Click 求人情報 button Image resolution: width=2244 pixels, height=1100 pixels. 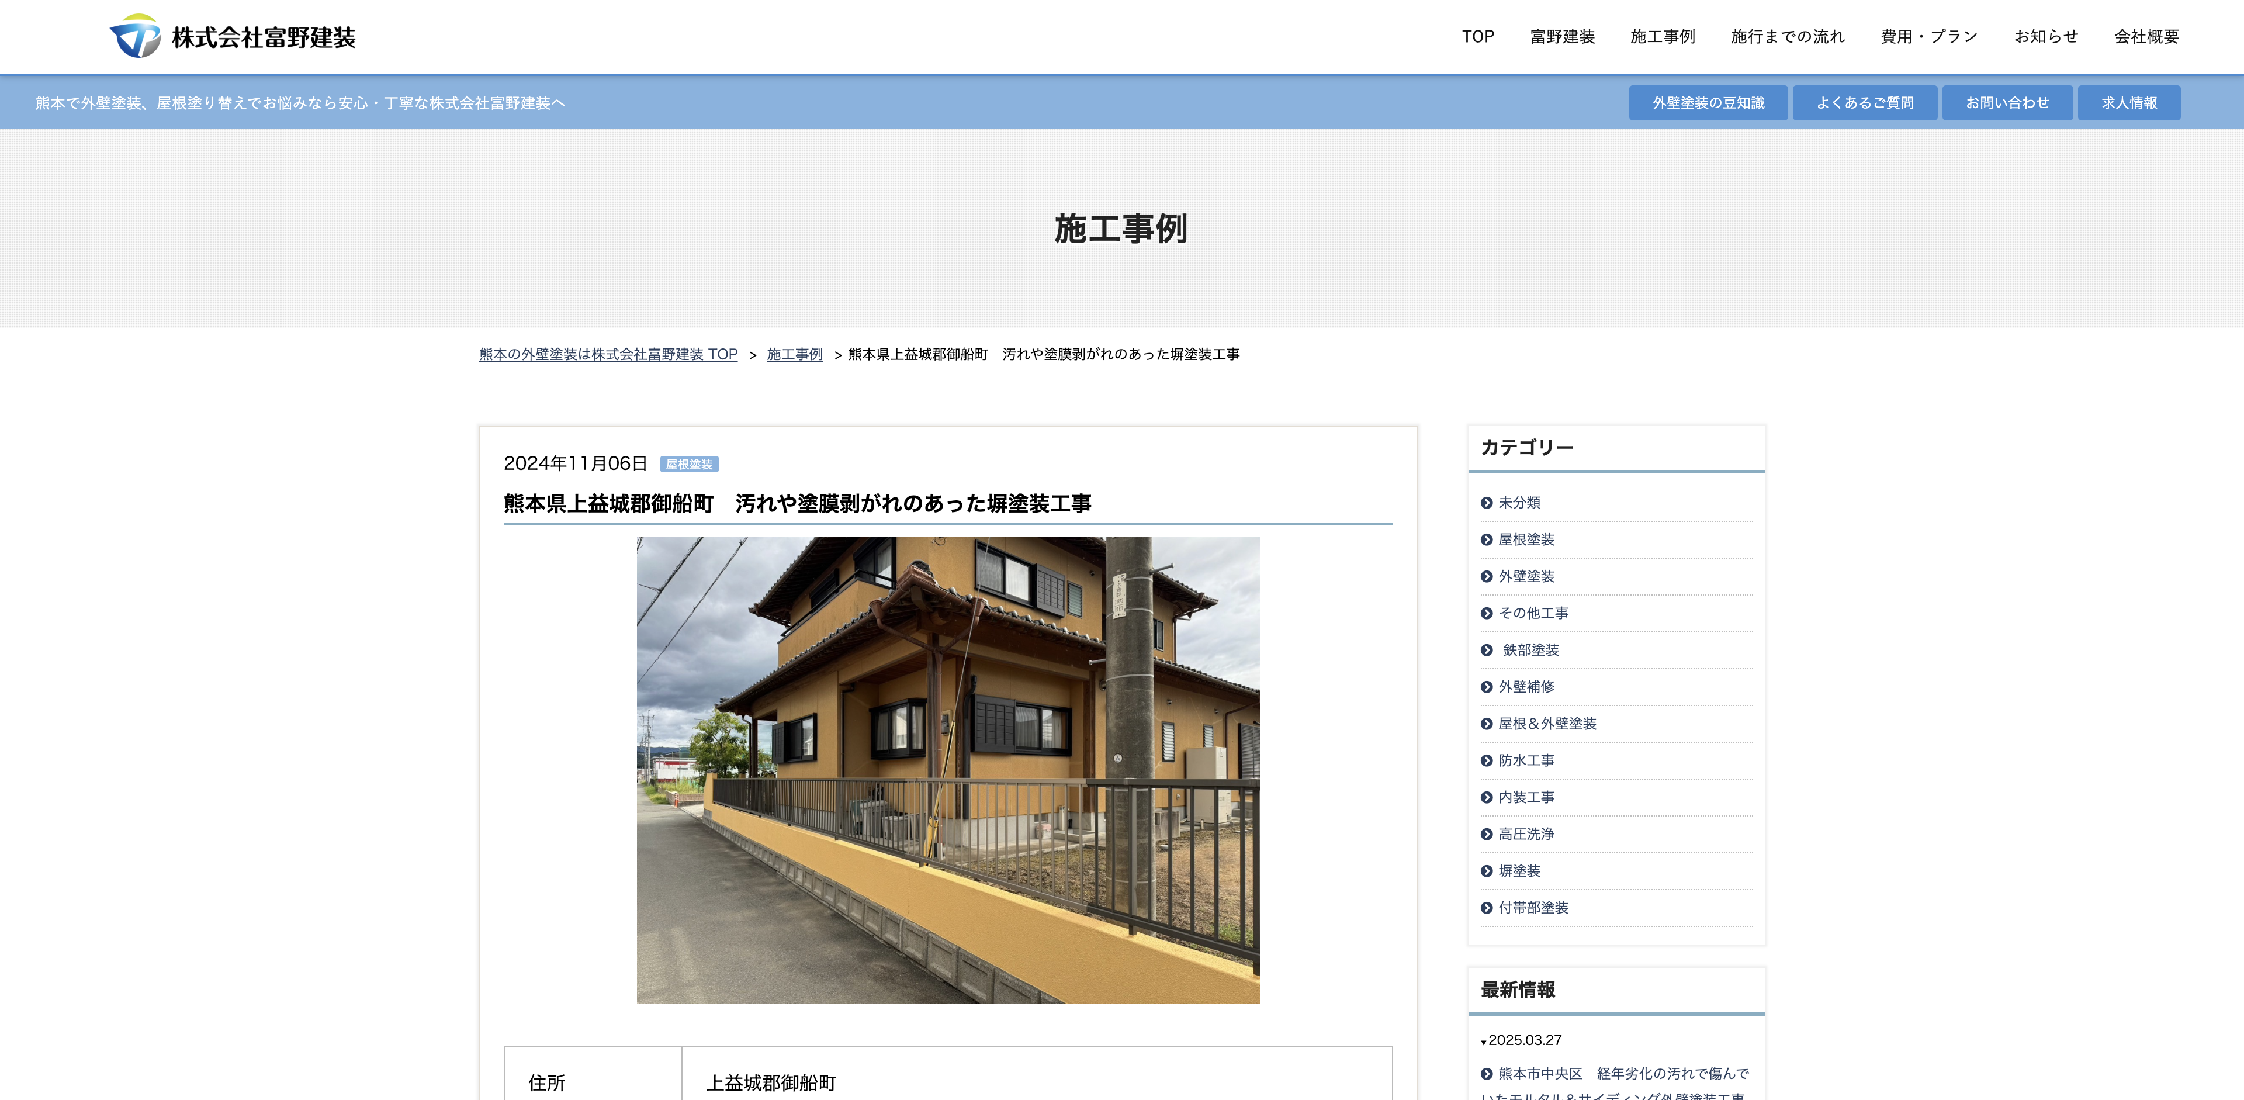coord(2129,103)
